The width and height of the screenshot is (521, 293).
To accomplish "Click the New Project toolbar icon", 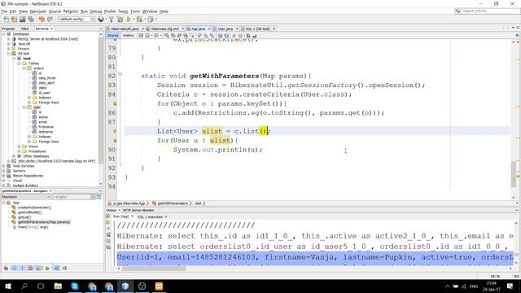I will pos(14,20).
